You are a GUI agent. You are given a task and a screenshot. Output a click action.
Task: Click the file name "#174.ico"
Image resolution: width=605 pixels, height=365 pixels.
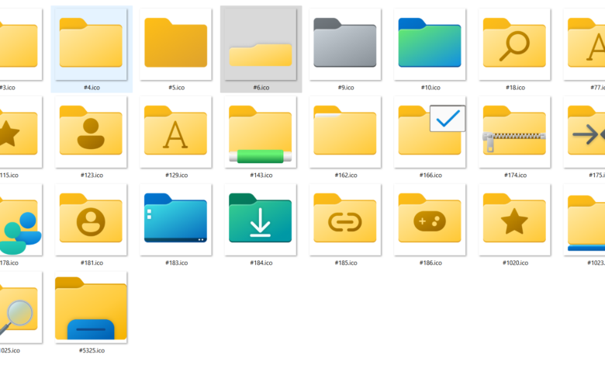click(x=516, y=176)
